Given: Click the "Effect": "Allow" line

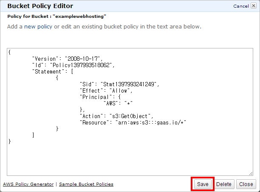Looking at the screenshot, I should point(106,90).
